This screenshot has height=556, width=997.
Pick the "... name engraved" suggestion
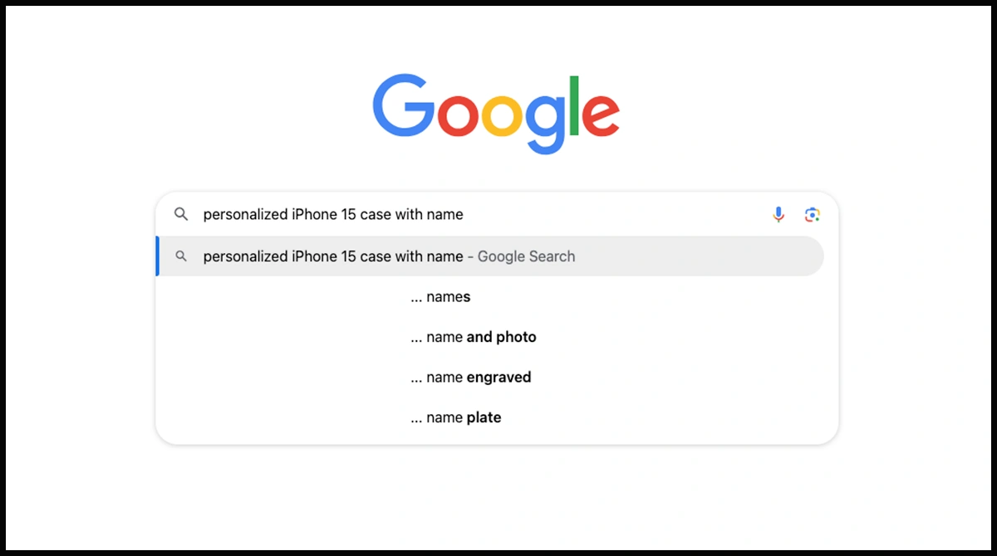point(471,378)
